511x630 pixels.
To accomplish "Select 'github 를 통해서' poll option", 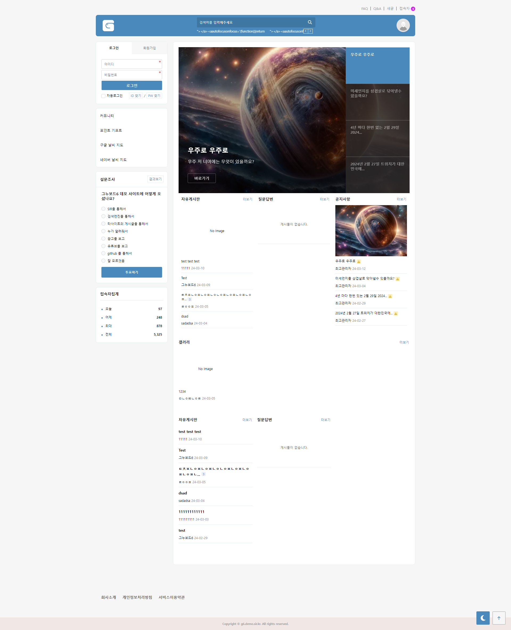I will (x=103, y=253).
